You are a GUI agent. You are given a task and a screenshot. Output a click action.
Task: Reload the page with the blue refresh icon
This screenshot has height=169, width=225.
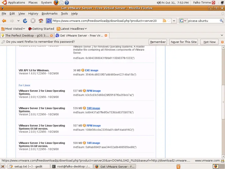tap(25, 21)
